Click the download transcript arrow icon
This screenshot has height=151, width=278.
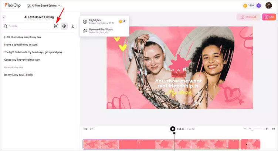(x=73, y=26)
